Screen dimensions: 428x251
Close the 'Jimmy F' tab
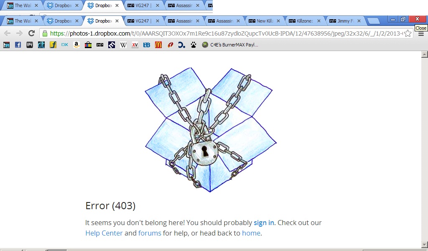[x=359, y=21]
